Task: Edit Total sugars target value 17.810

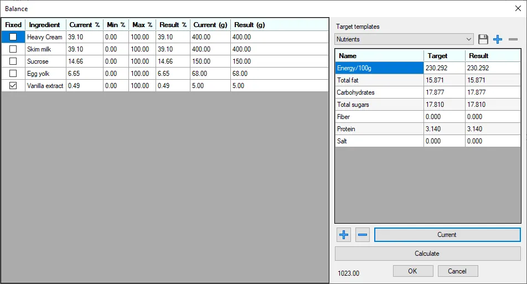Action: [445, 105]
